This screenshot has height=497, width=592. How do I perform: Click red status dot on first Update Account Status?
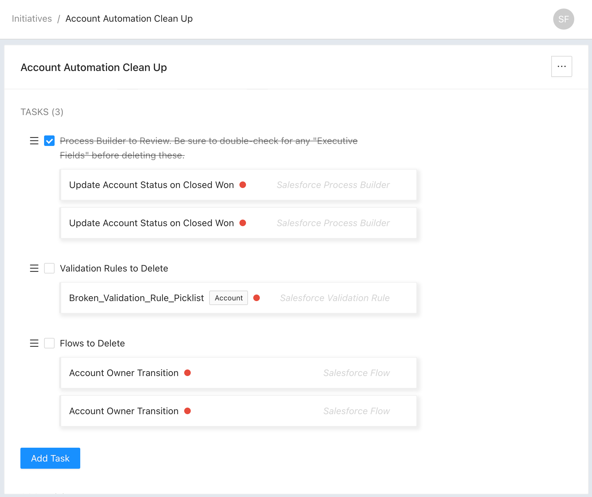coord(243,185)
